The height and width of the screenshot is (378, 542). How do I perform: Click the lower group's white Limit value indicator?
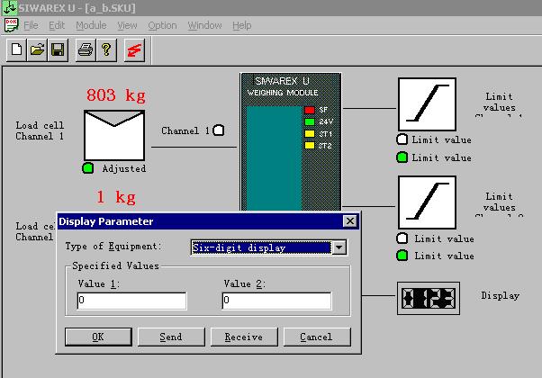402,238
